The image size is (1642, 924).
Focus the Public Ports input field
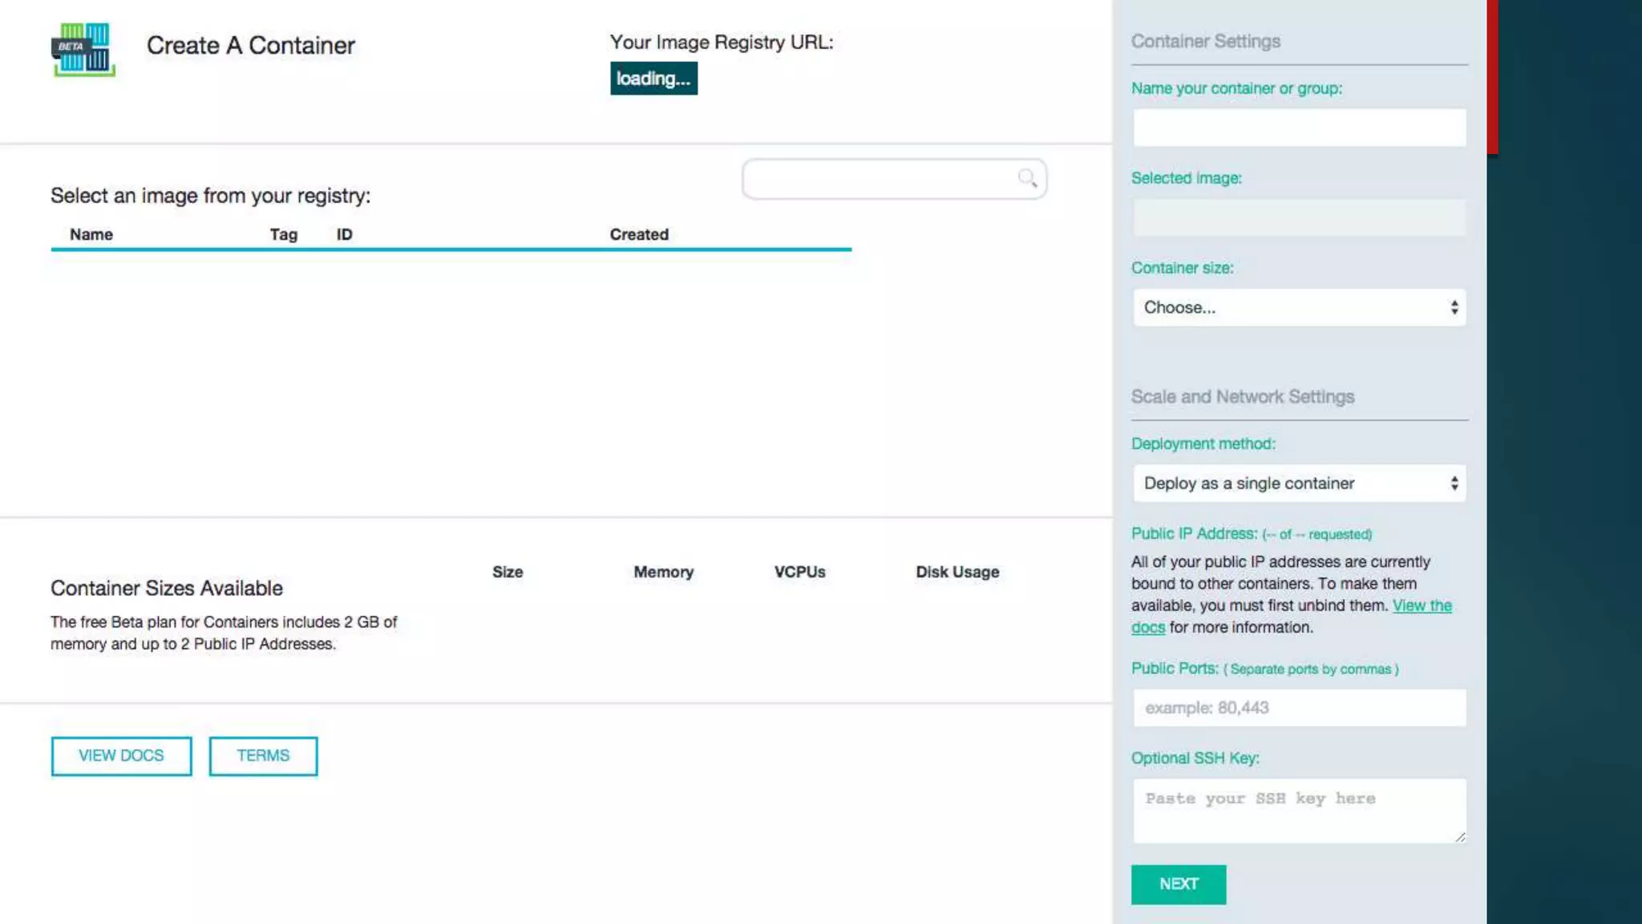pos(1299,708)
